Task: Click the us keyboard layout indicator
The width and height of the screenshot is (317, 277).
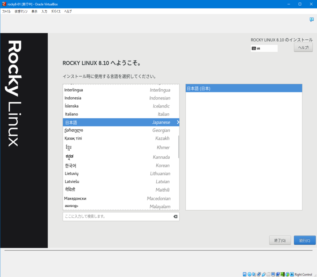Action: 264,48
